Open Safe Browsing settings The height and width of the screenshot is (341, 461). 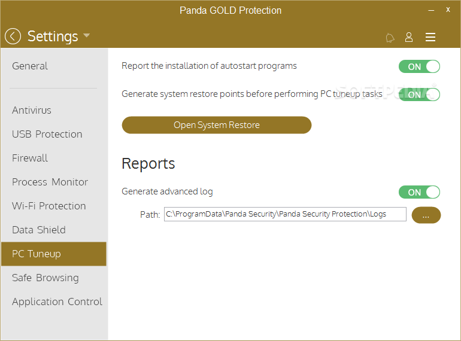(46, 278)
